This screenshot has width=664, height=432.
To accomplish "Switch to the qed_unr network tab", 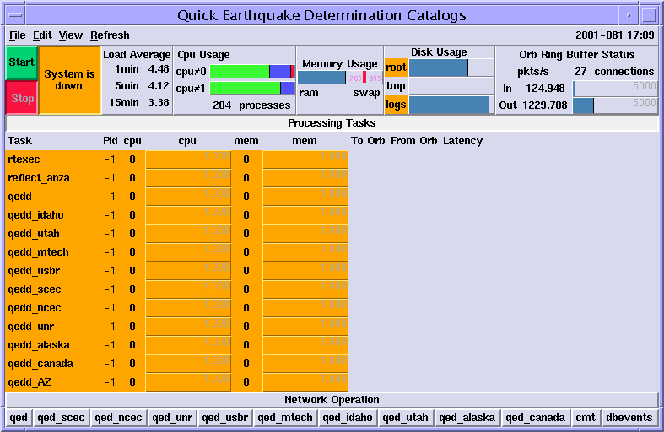I will pos(172,418).
